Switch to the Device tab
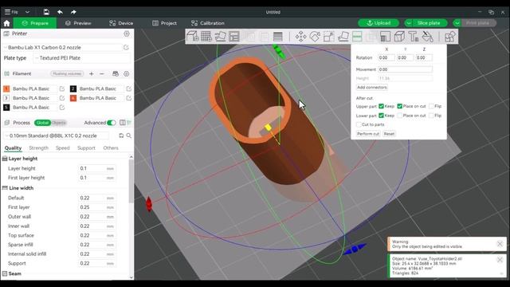This screenshot has width=510, height=287. 121,23
